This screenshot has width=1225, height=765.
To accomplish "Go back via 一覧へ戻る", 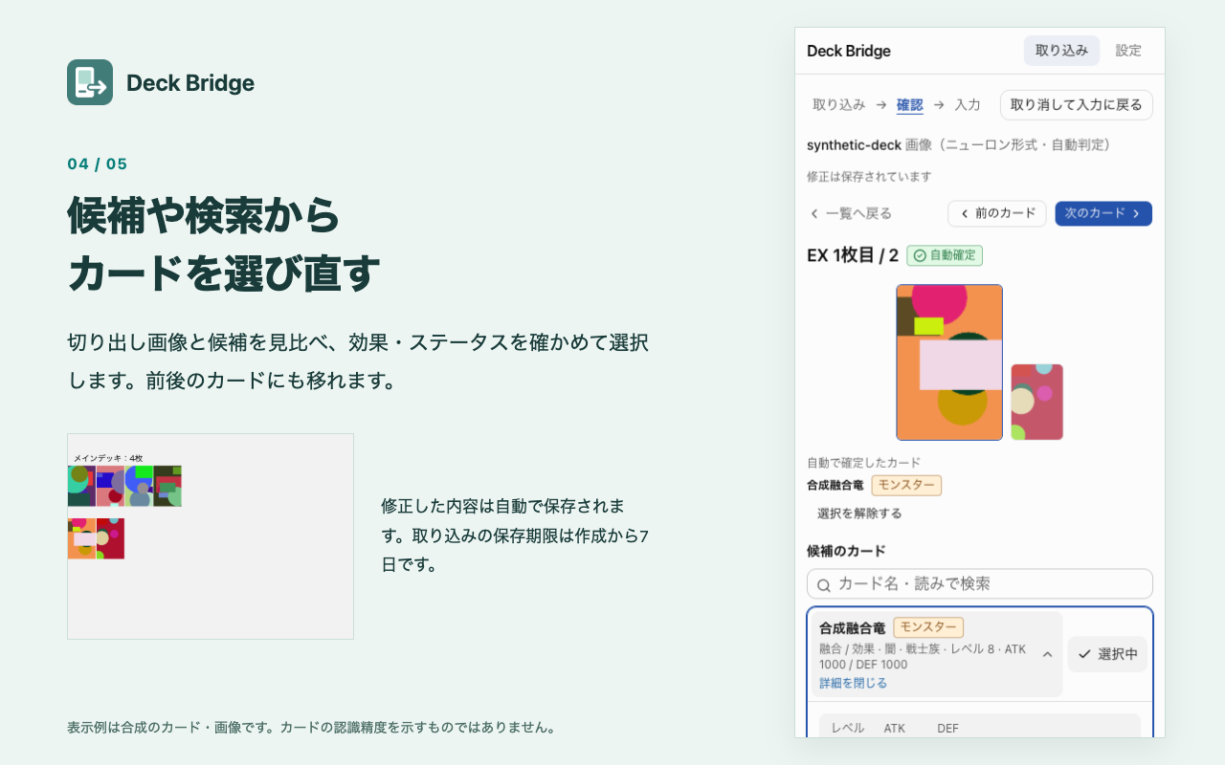I will click(x=851, y=213).
